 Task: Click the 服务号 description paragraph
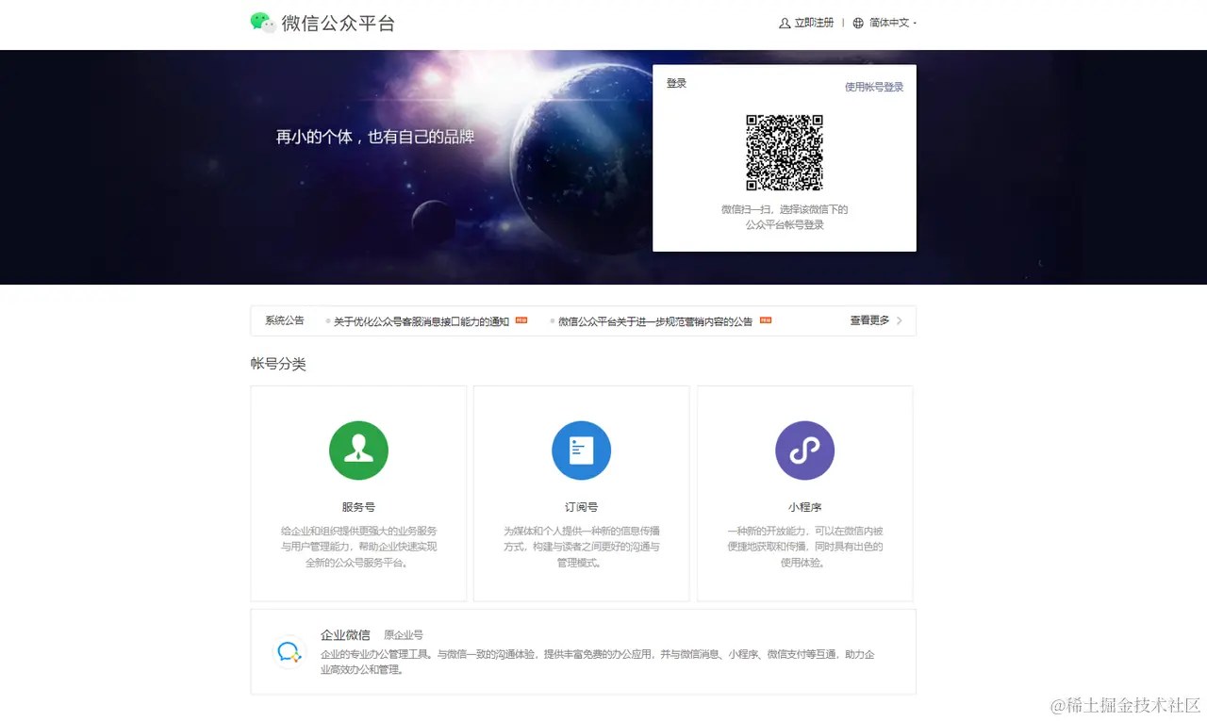click(358, 547)
